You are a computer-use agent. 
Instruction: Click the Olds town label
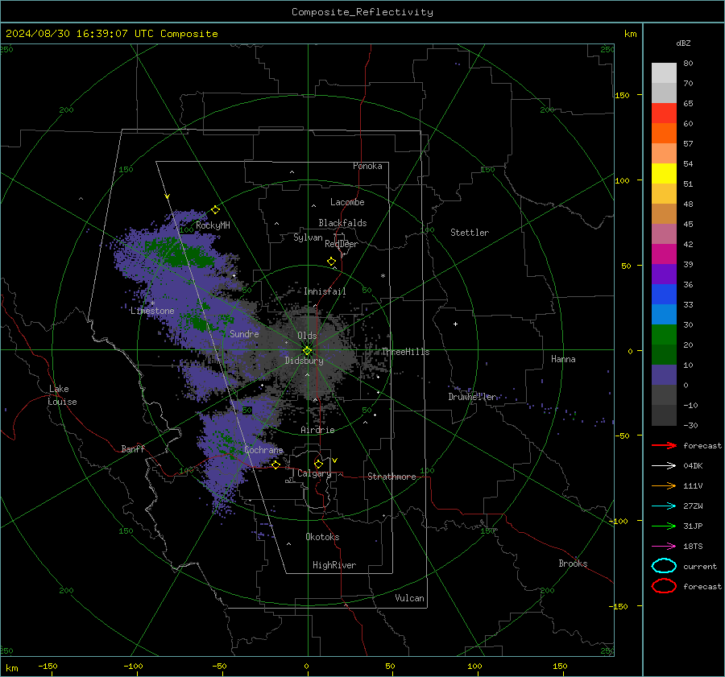[307, 336]
